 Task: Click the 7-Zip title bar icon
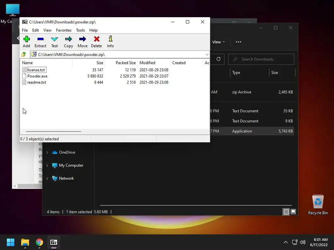pyautogui.click(x=25, y=22)
